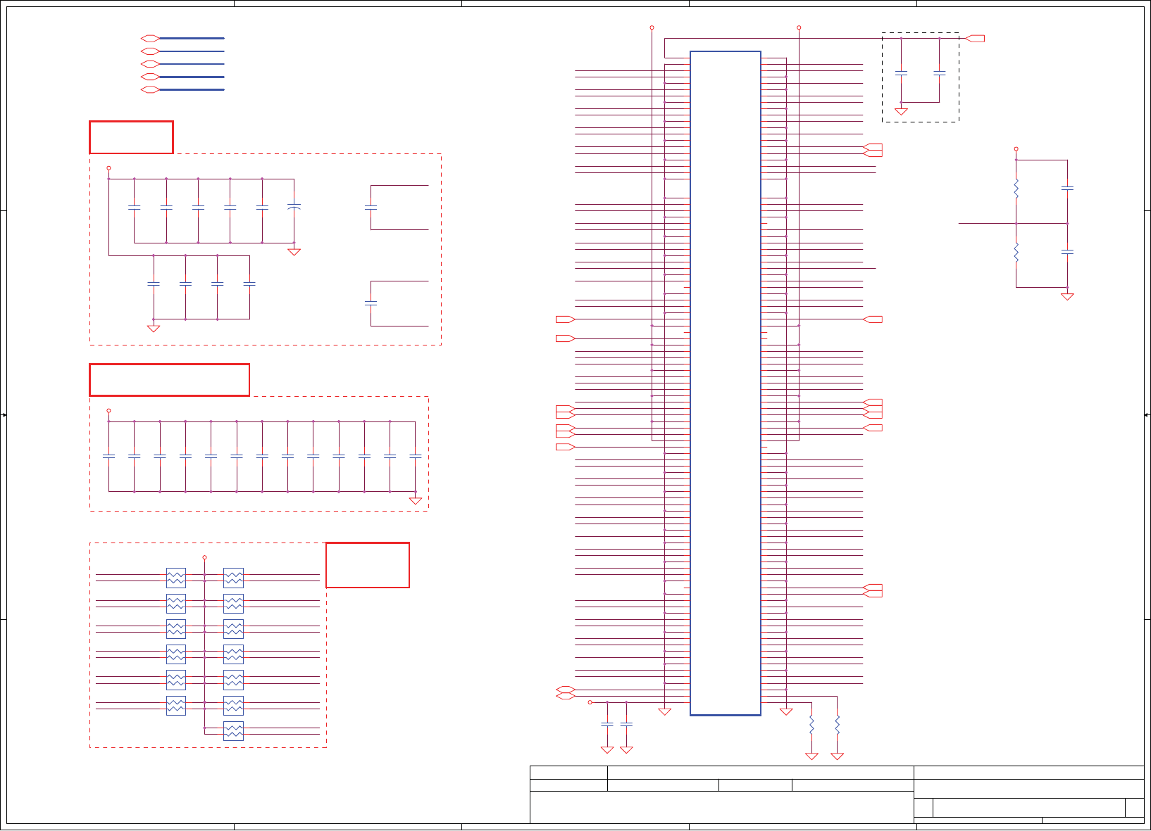This screenshot has height=831, width=1151.
Task: Select the polarized capacitor with curved plate
Action: [294, 207]
